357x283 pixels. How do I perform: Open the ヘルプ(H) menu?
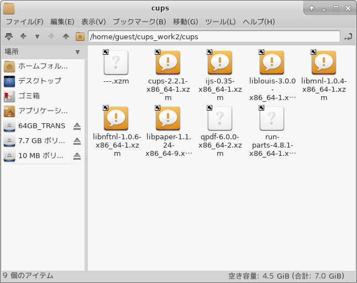(259, 22)
